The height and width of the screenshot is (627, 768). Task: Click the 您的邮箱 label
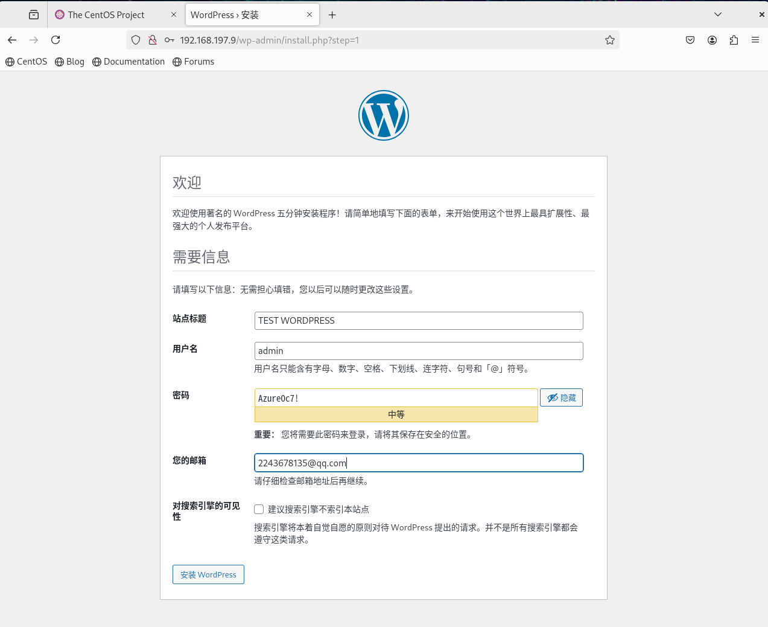(x=189, y=460)
